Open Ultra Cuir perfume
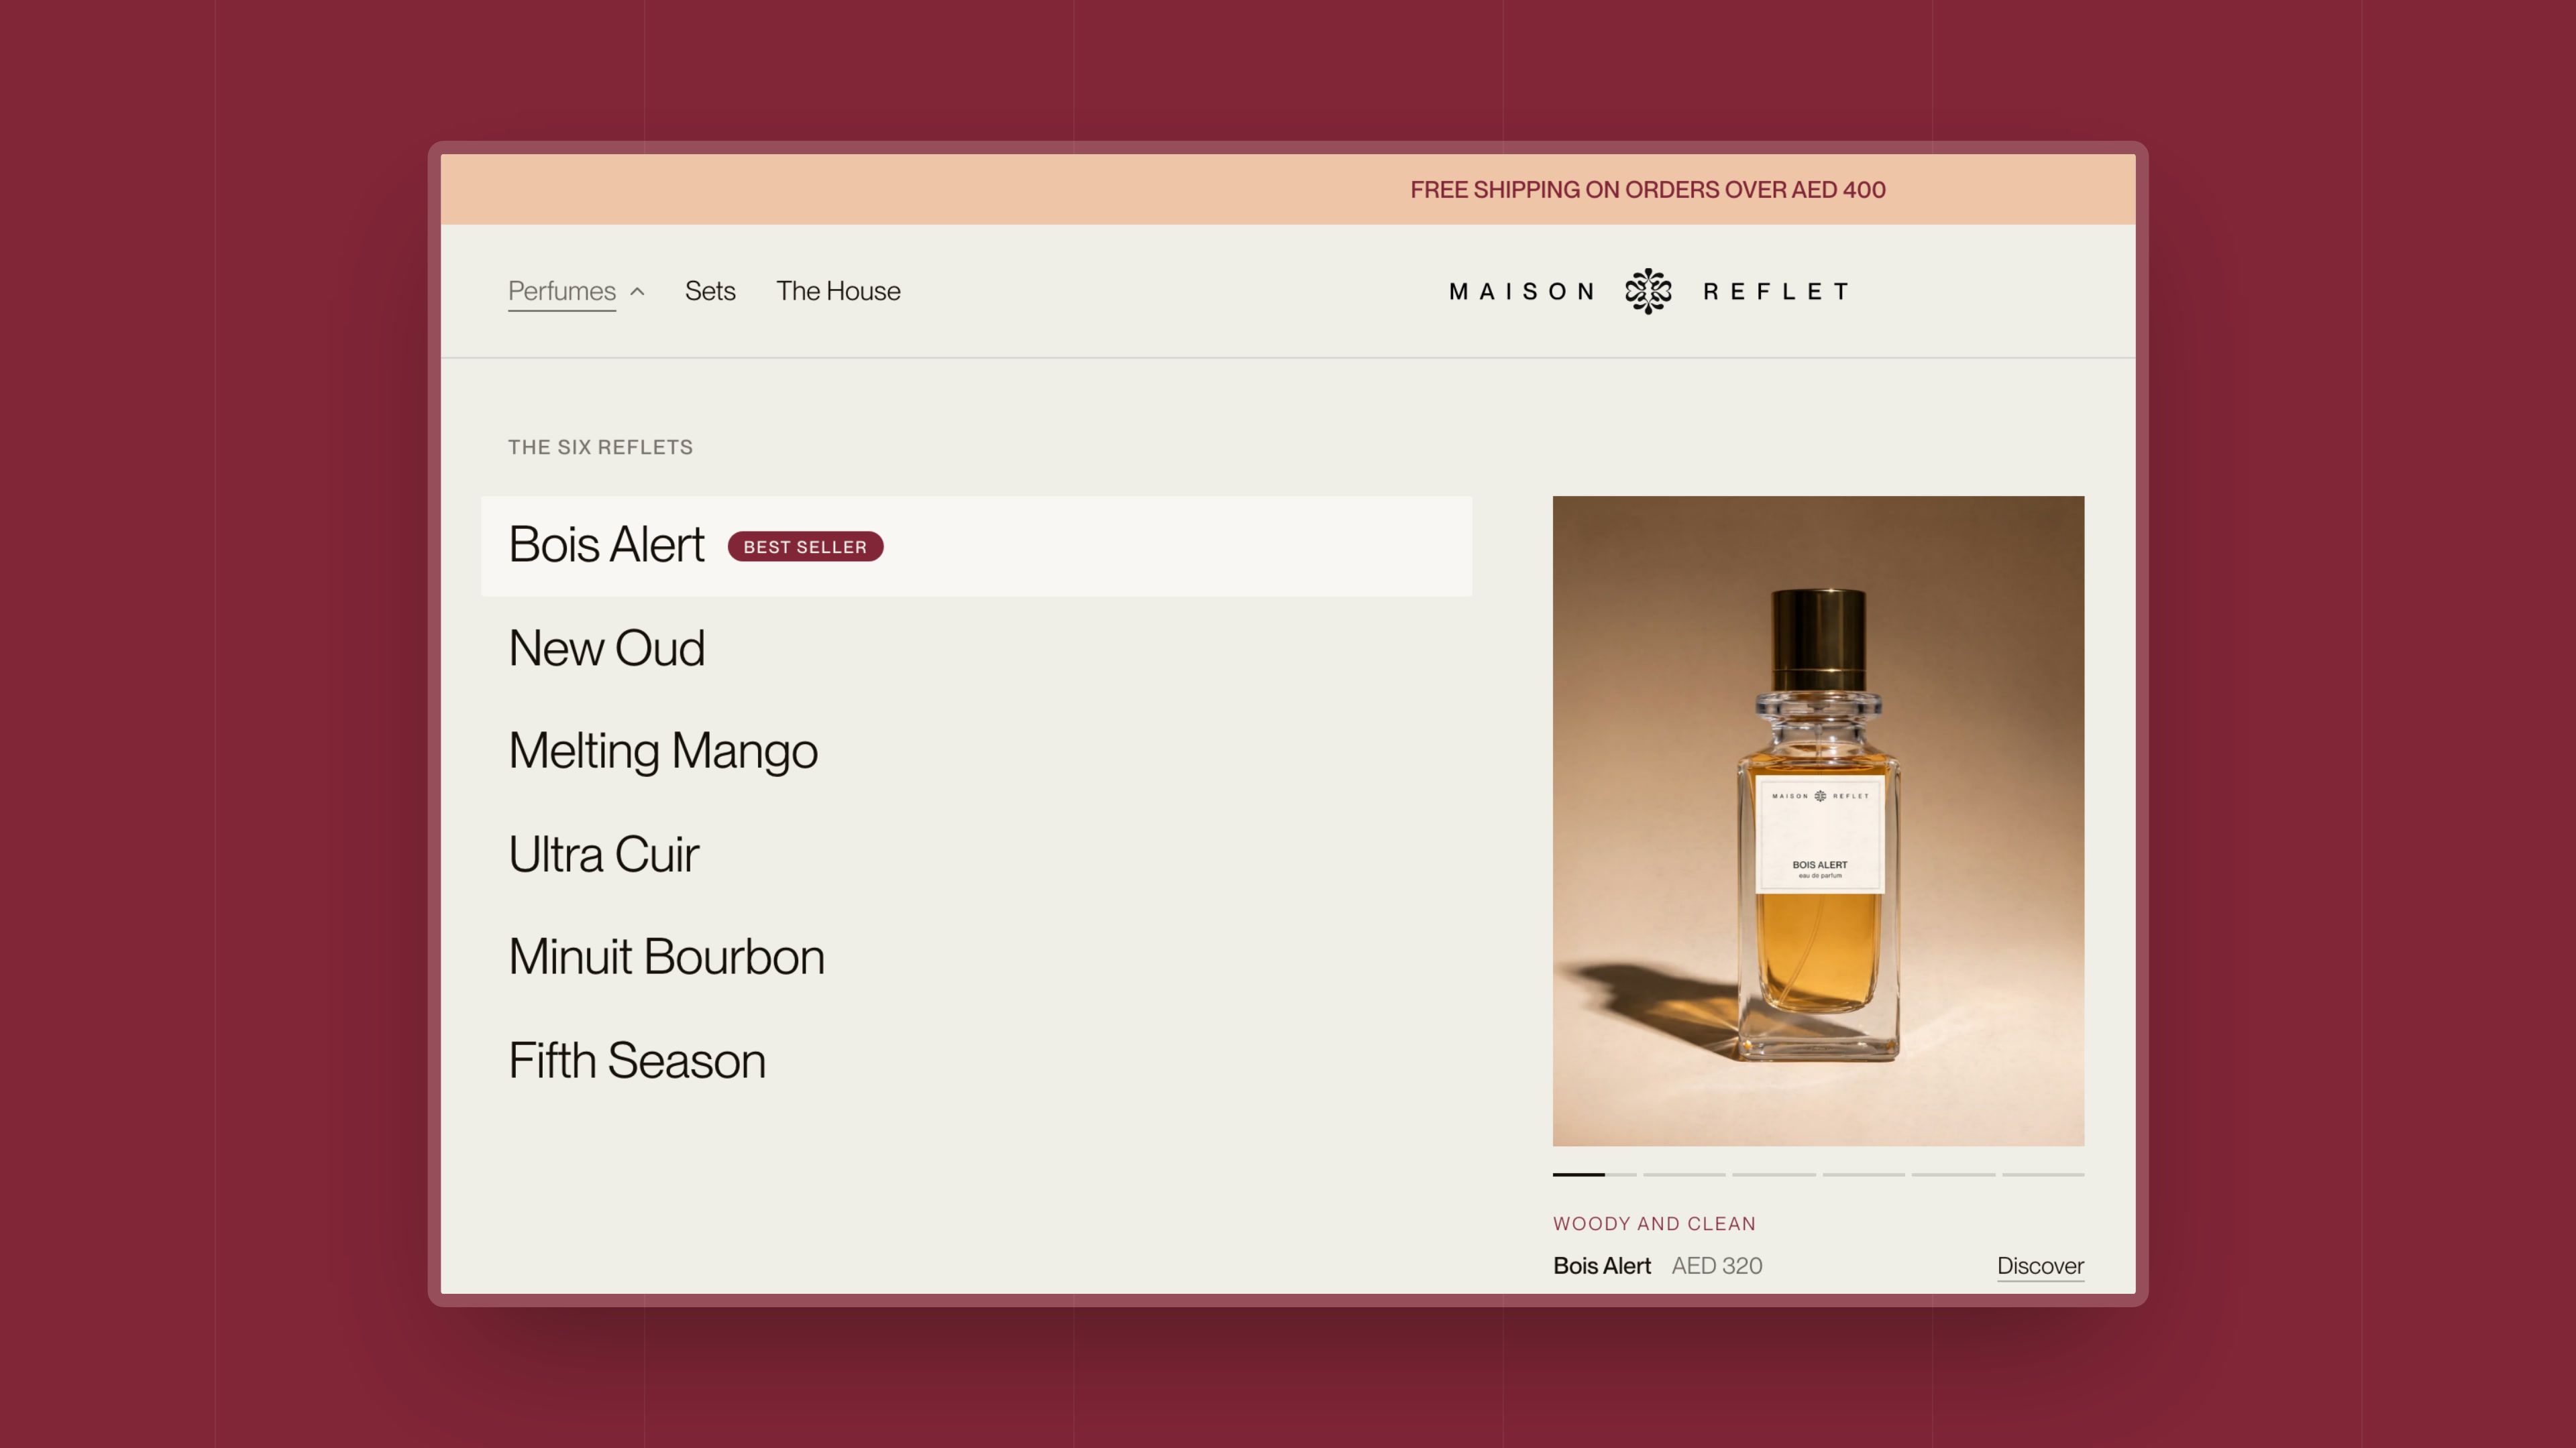 [x=603, y=855]
